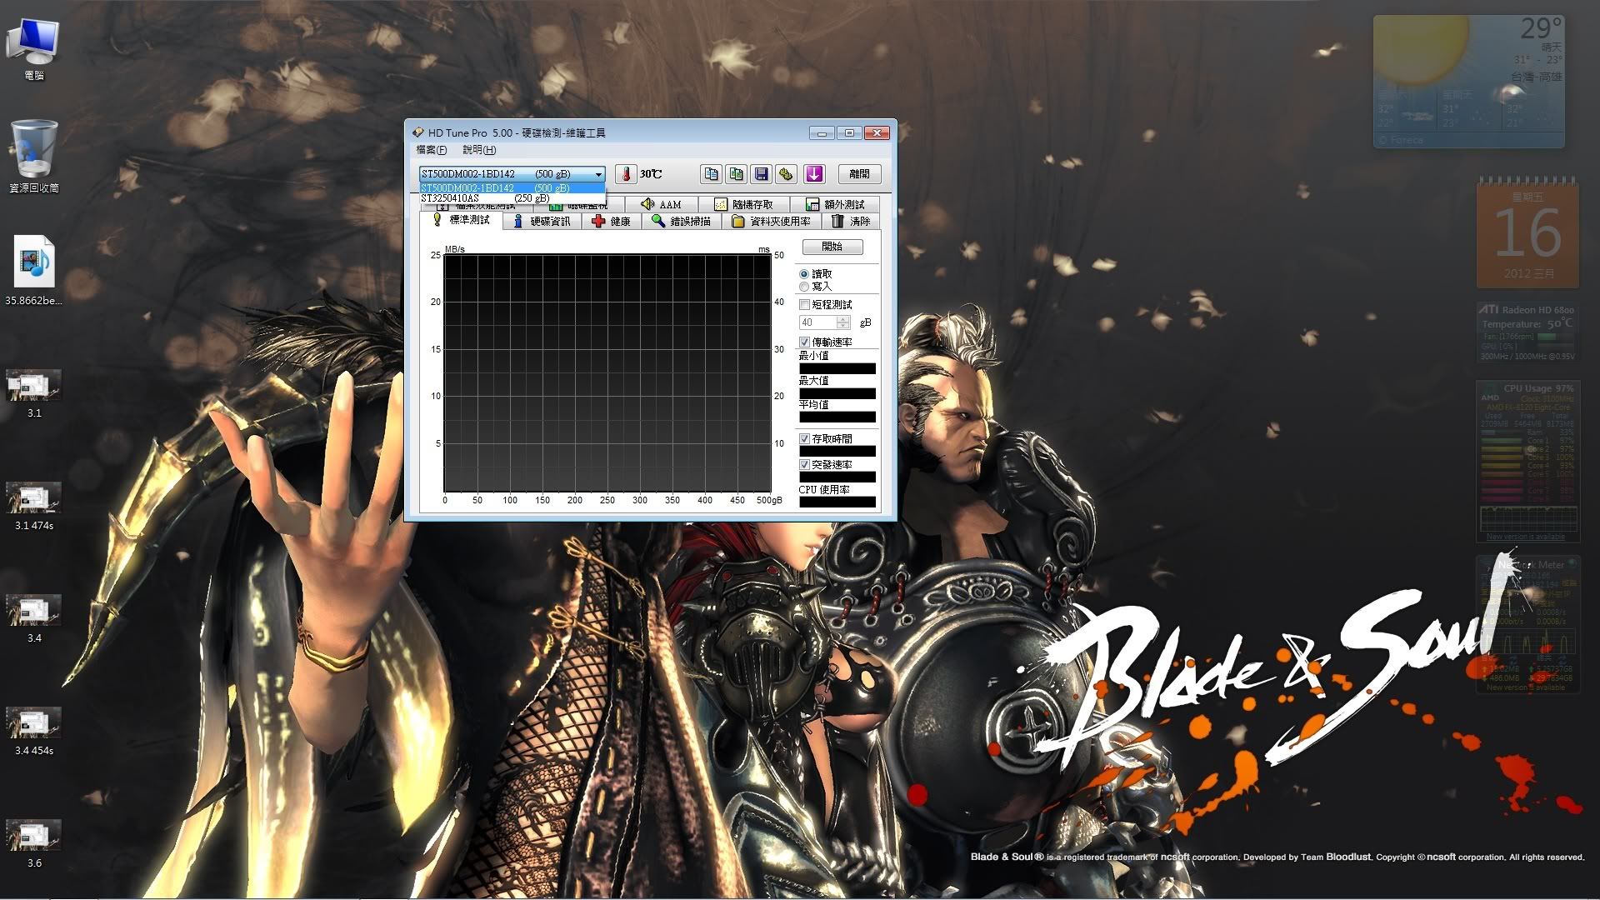Screen dimensions: 1600x900
Task: Select desktop thumbnail labeled 3.4
Action: point(33,619)
